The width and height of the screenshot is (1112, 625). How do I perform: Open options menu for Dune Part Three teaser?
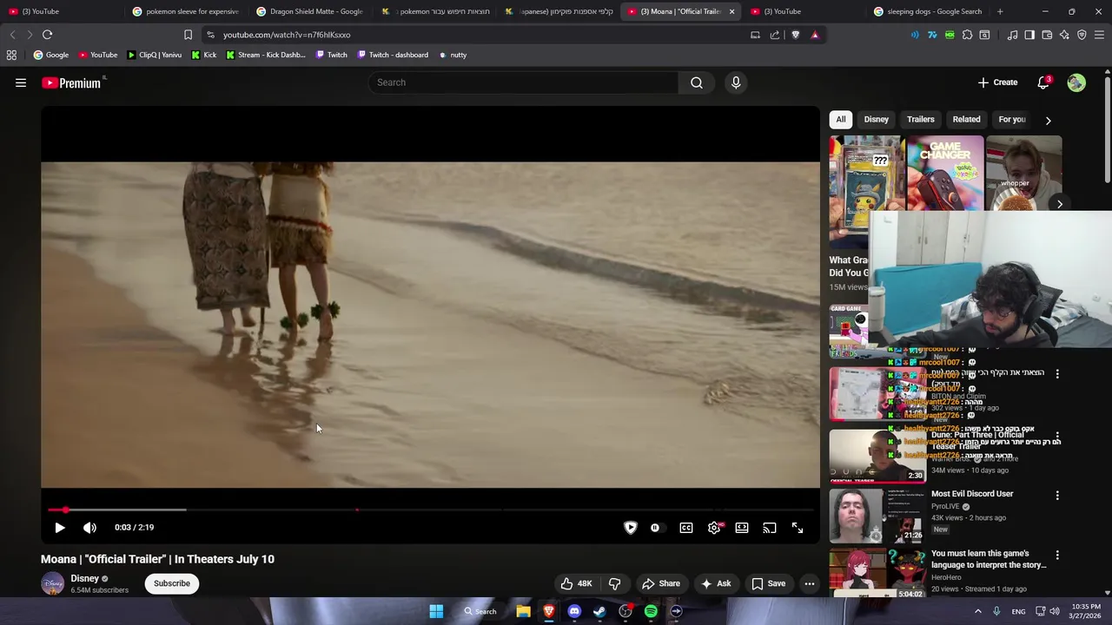pyautogui.click(x=1057, y=436)
